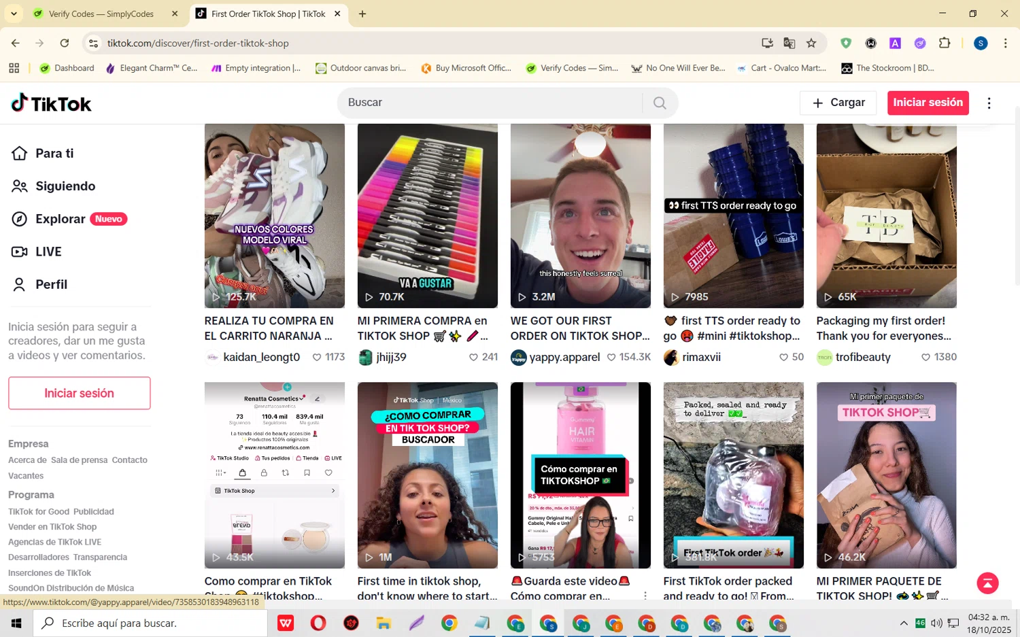Screen dimensions: 1020x637
Task: Open a new browser tab
Action: click(x=362, y=14)
